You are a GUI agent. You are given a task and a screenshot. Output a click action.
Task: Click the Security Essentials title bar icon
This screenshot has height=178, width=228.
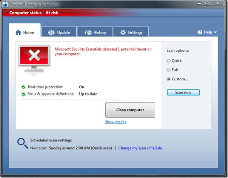pyautogui.click(x=5, y=4)
